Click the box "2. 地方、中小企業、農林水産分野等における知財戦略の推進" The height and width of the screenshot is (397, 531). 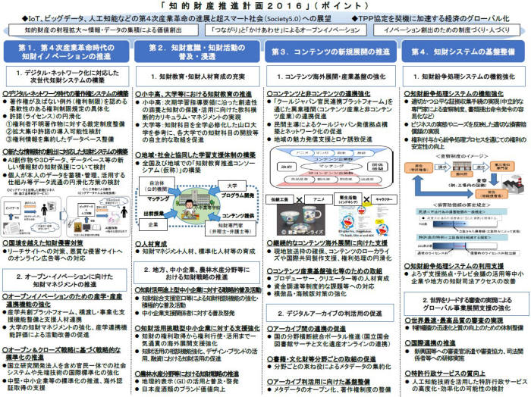point(196,273)
